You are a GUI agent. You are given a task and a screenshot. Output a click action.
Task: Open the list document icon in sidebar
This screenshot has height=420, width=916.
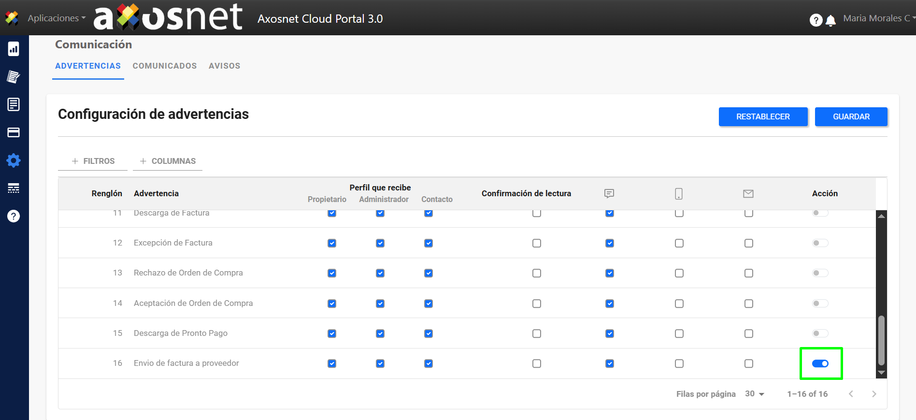[x=14, y=104]
